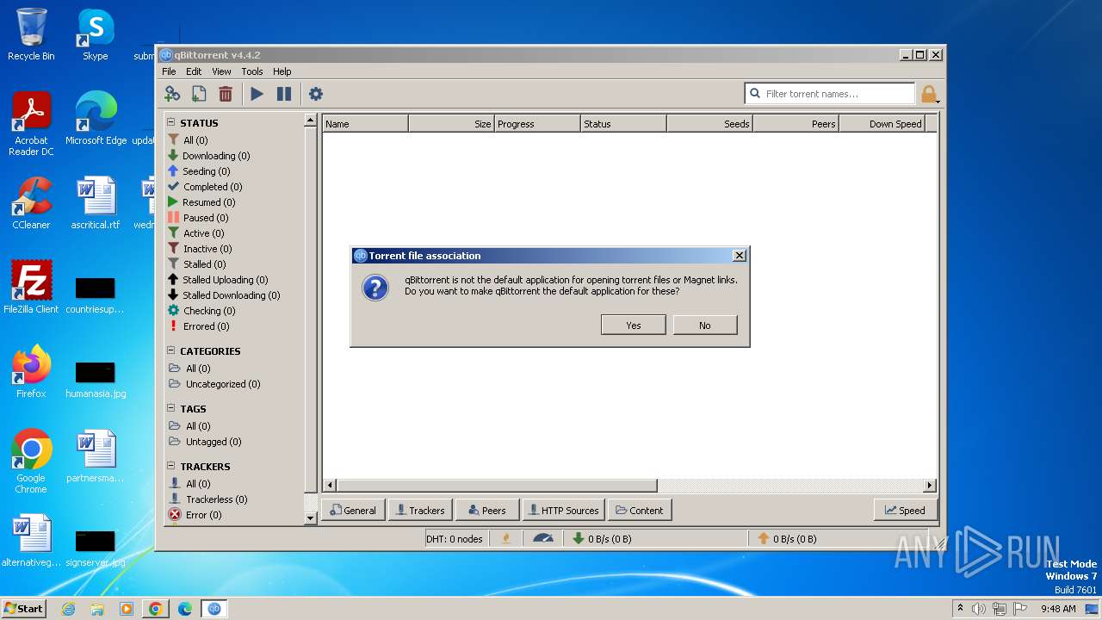Click the connection status flame icon
This screenshot has height=620, width=1102.
click(x=507, y=539)
